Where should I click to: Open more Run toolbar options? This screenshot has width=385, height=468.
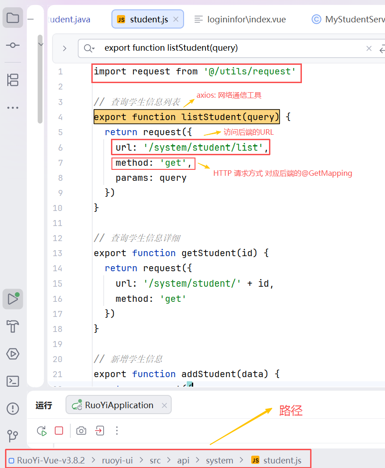click(x=117, y=431)
